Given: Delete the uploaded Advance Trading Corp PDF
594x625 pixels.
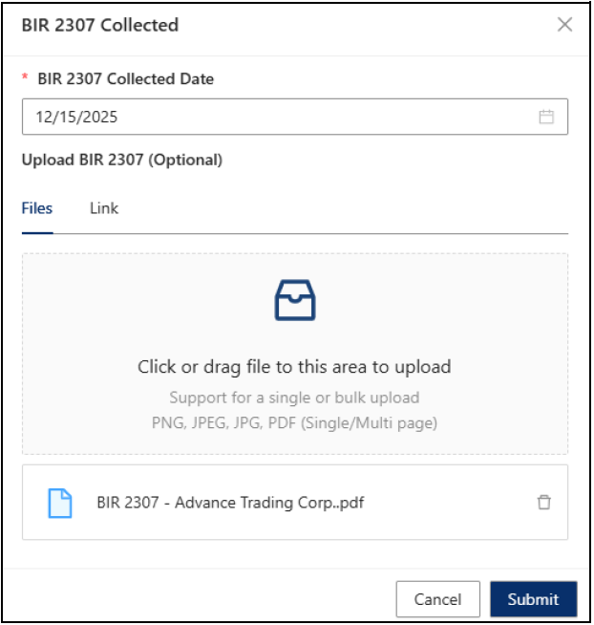Looking at the screenshot, I should [543, 503].
